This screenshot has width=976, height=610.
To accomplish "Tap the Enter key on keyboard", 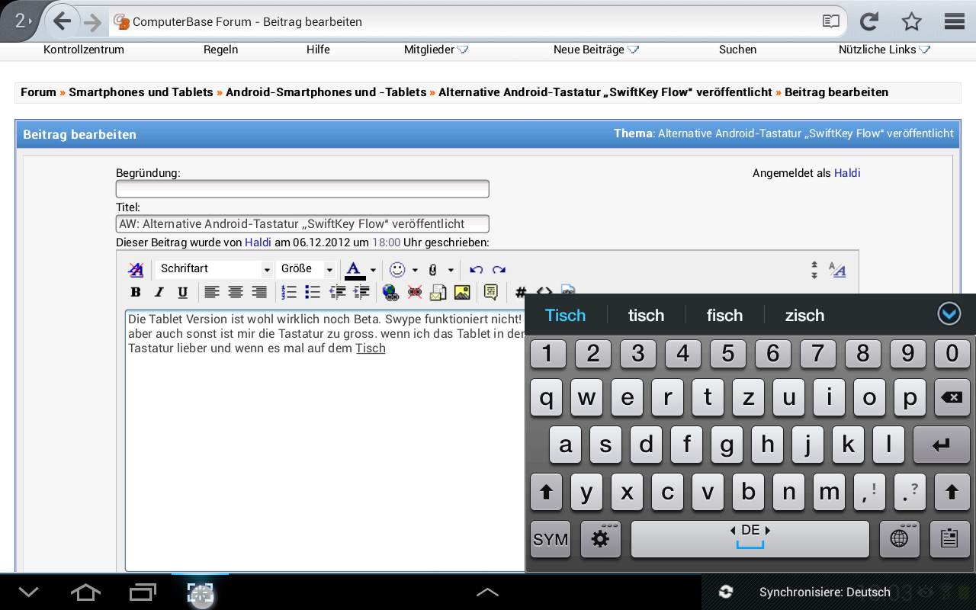I will click(x=941, y=445).
